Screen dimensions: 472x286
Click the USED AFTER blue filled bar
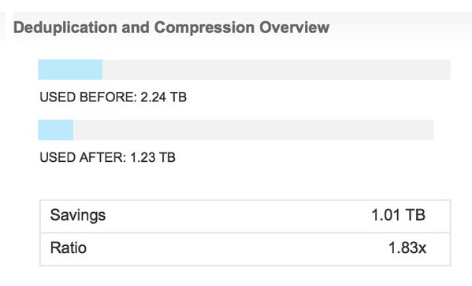56,130
